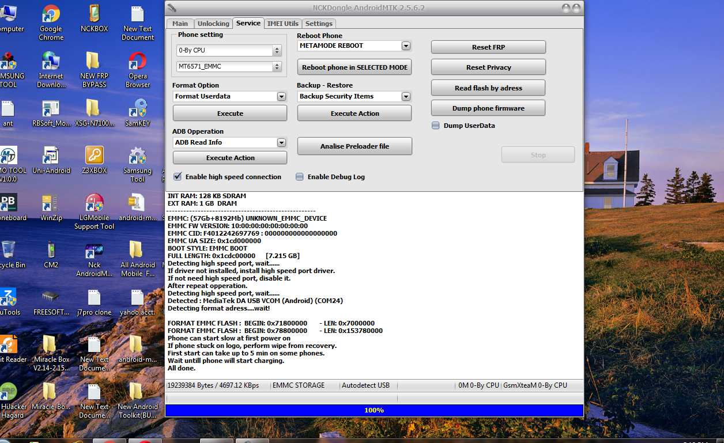Image resolution: width=724 pixels, height=443 pixels.
Task: Launch Internet Download Manager shortcut
Action: coord(51,70)
